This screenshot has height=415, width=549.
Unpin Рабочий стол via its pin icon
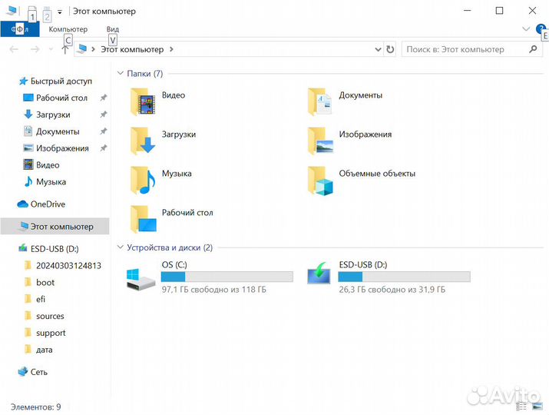(x=104, y=98)
